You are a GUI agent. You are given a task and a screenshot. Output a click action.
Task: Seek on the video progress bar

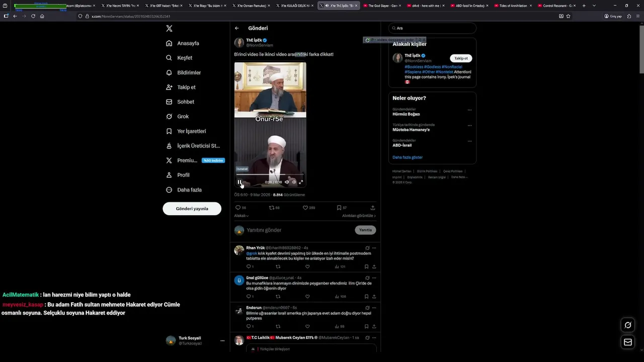[270, 174]
